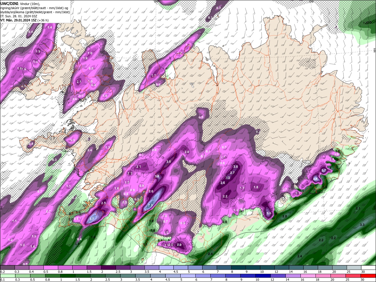Screen dimensions: 376x282
Task: Click the 3.6 precipitation value label
Action: point(268,213)
